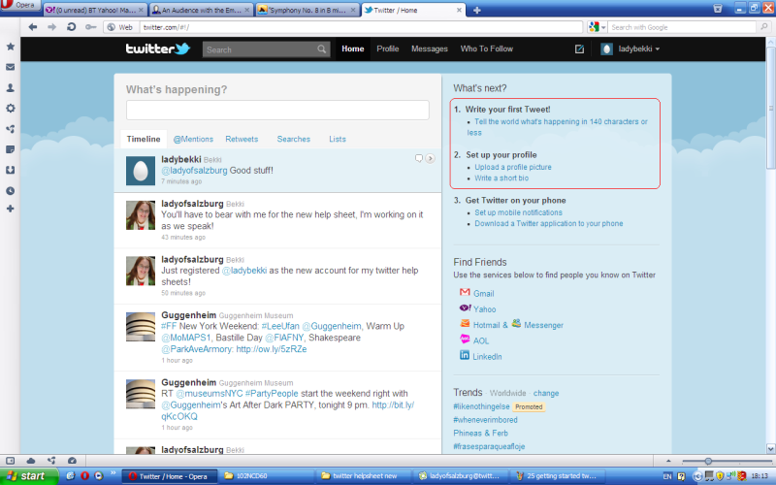Click change next to Trends Worldwide

[x=546, y=393]
